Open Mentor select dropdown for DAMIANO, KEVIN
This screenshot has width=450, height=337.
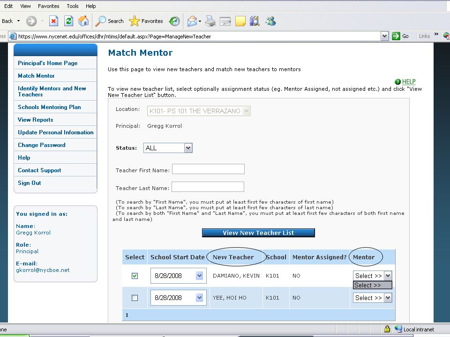click(388, 276)
